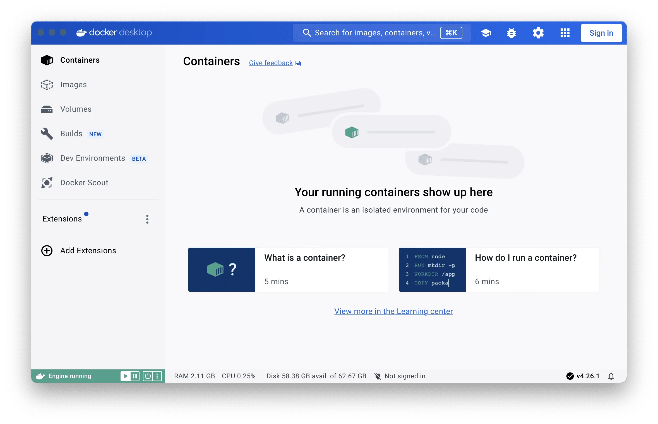
Task: Click the Engine running status text
Action: tap(70, 376)
